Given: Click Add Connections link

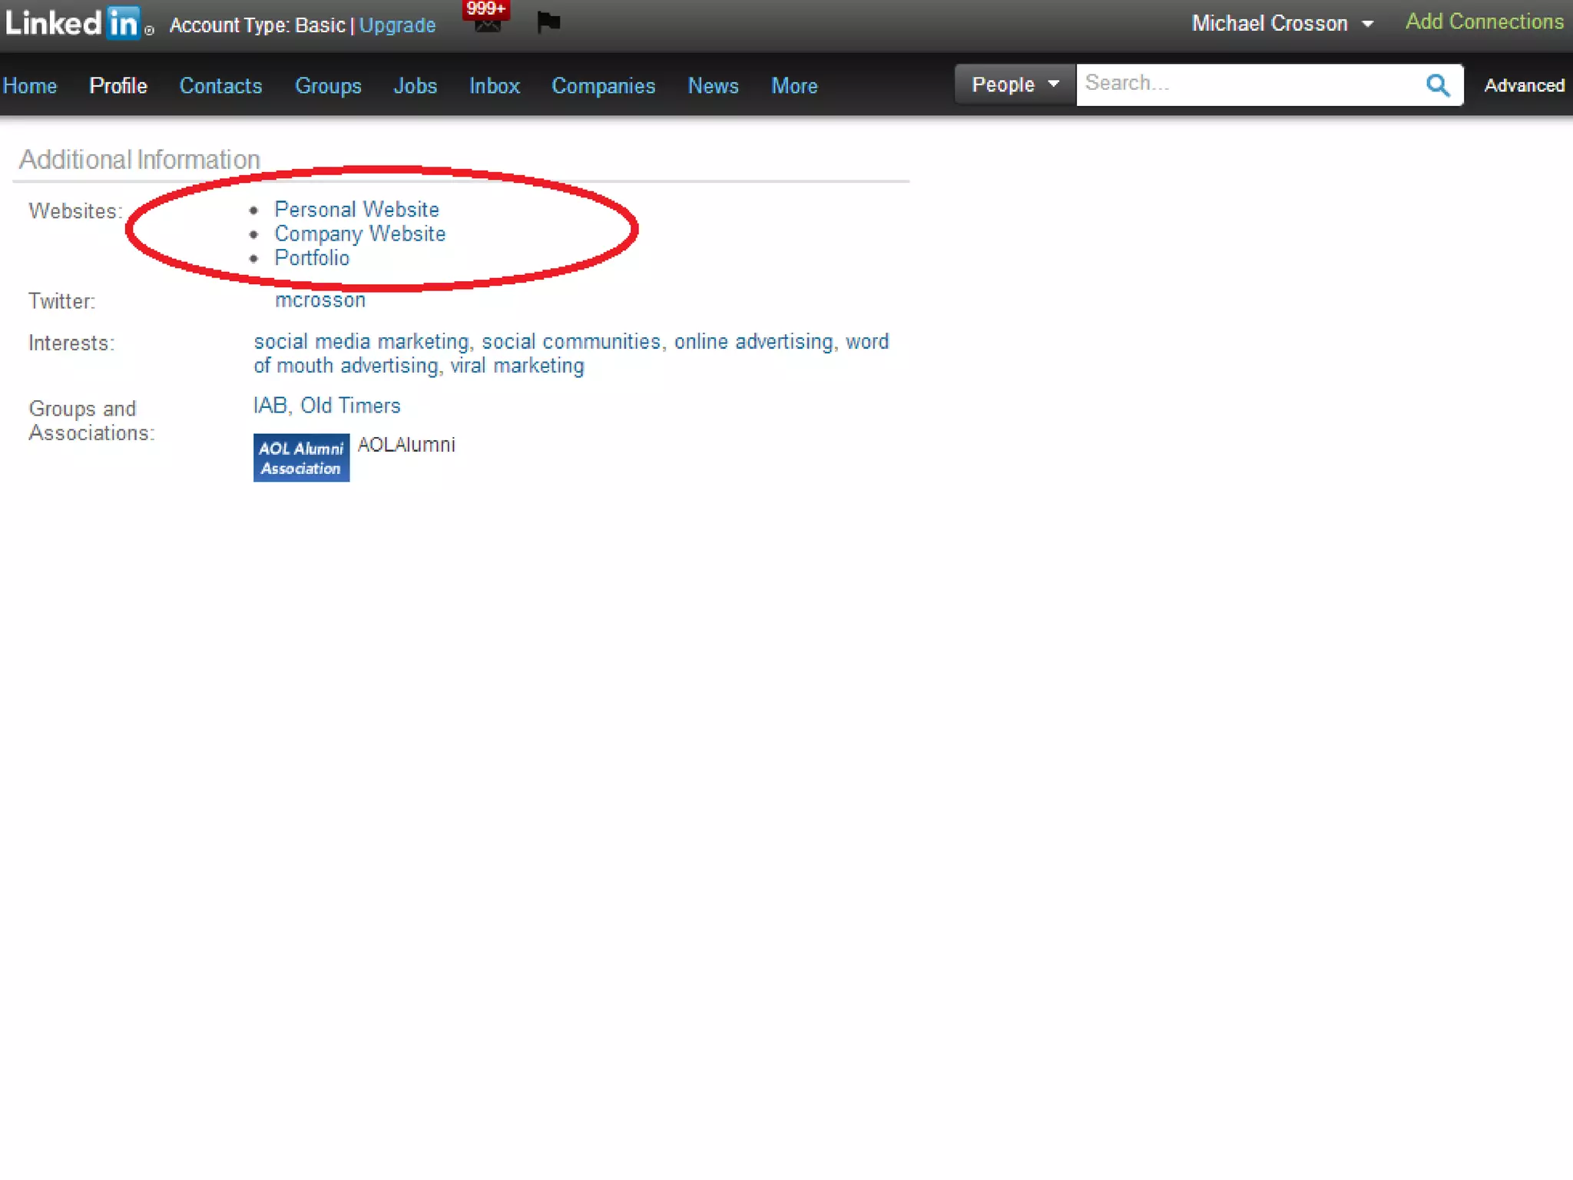Looking at the screenshot, I should pyautogui.click(x=1484, y=22).
